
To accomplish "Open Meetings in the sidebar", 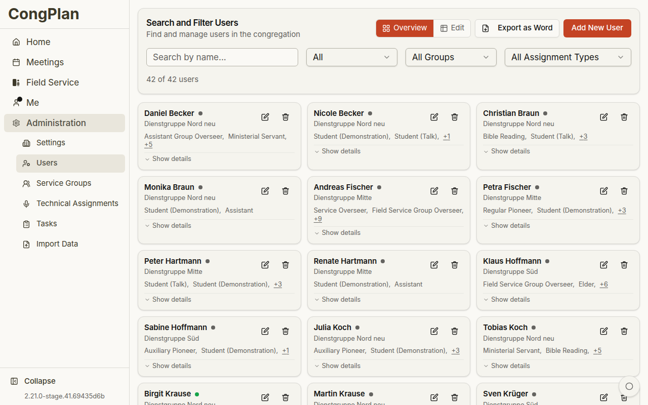I will tap(64, 62).
